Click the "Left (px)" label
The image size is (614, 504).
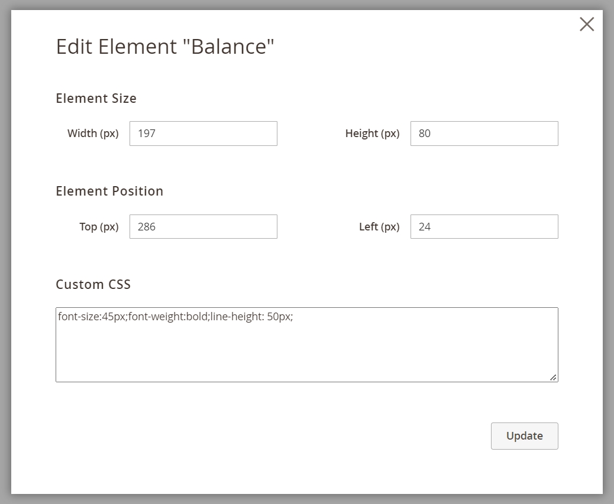pyautogui.click(x=379, y=227)
